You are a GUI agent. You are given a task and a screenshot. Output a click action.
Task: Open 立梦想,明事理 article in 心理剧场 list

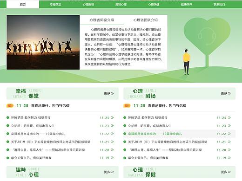coord(150,126)
